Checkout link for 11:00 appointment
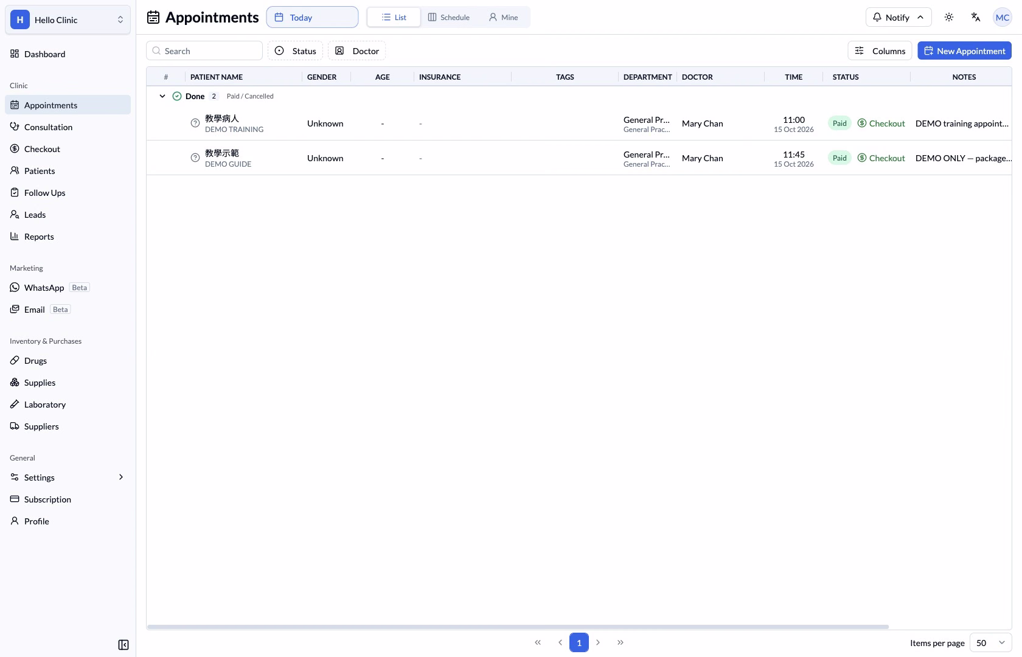Screen dimensions: 1022x657 [881, 123]
